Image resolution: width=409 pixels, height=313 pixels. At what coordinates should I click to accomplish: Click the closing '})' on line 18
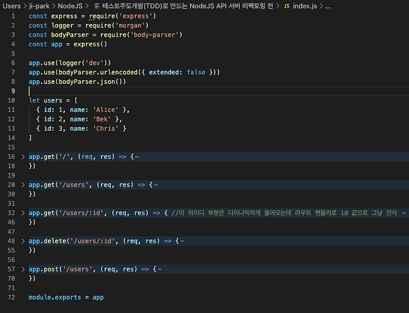tap(32, 166)
